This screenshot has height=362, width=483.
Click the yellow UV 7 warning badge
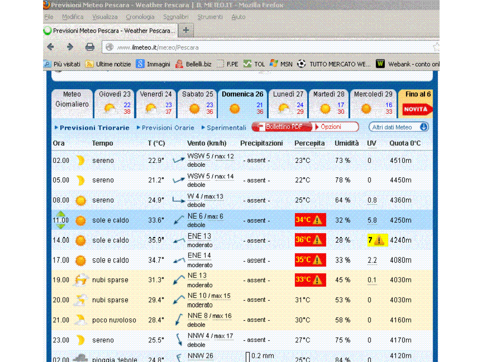point(377,240)
